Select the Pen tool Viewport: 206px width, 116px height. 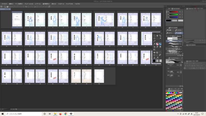pos(154,44)
